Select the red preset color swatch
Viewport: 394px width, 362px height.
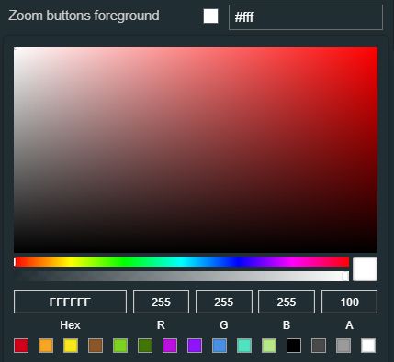point(21,346)
